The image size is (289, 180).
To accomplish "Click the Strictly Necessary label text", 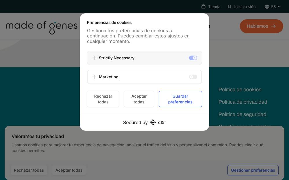I will tap(116, 58).
